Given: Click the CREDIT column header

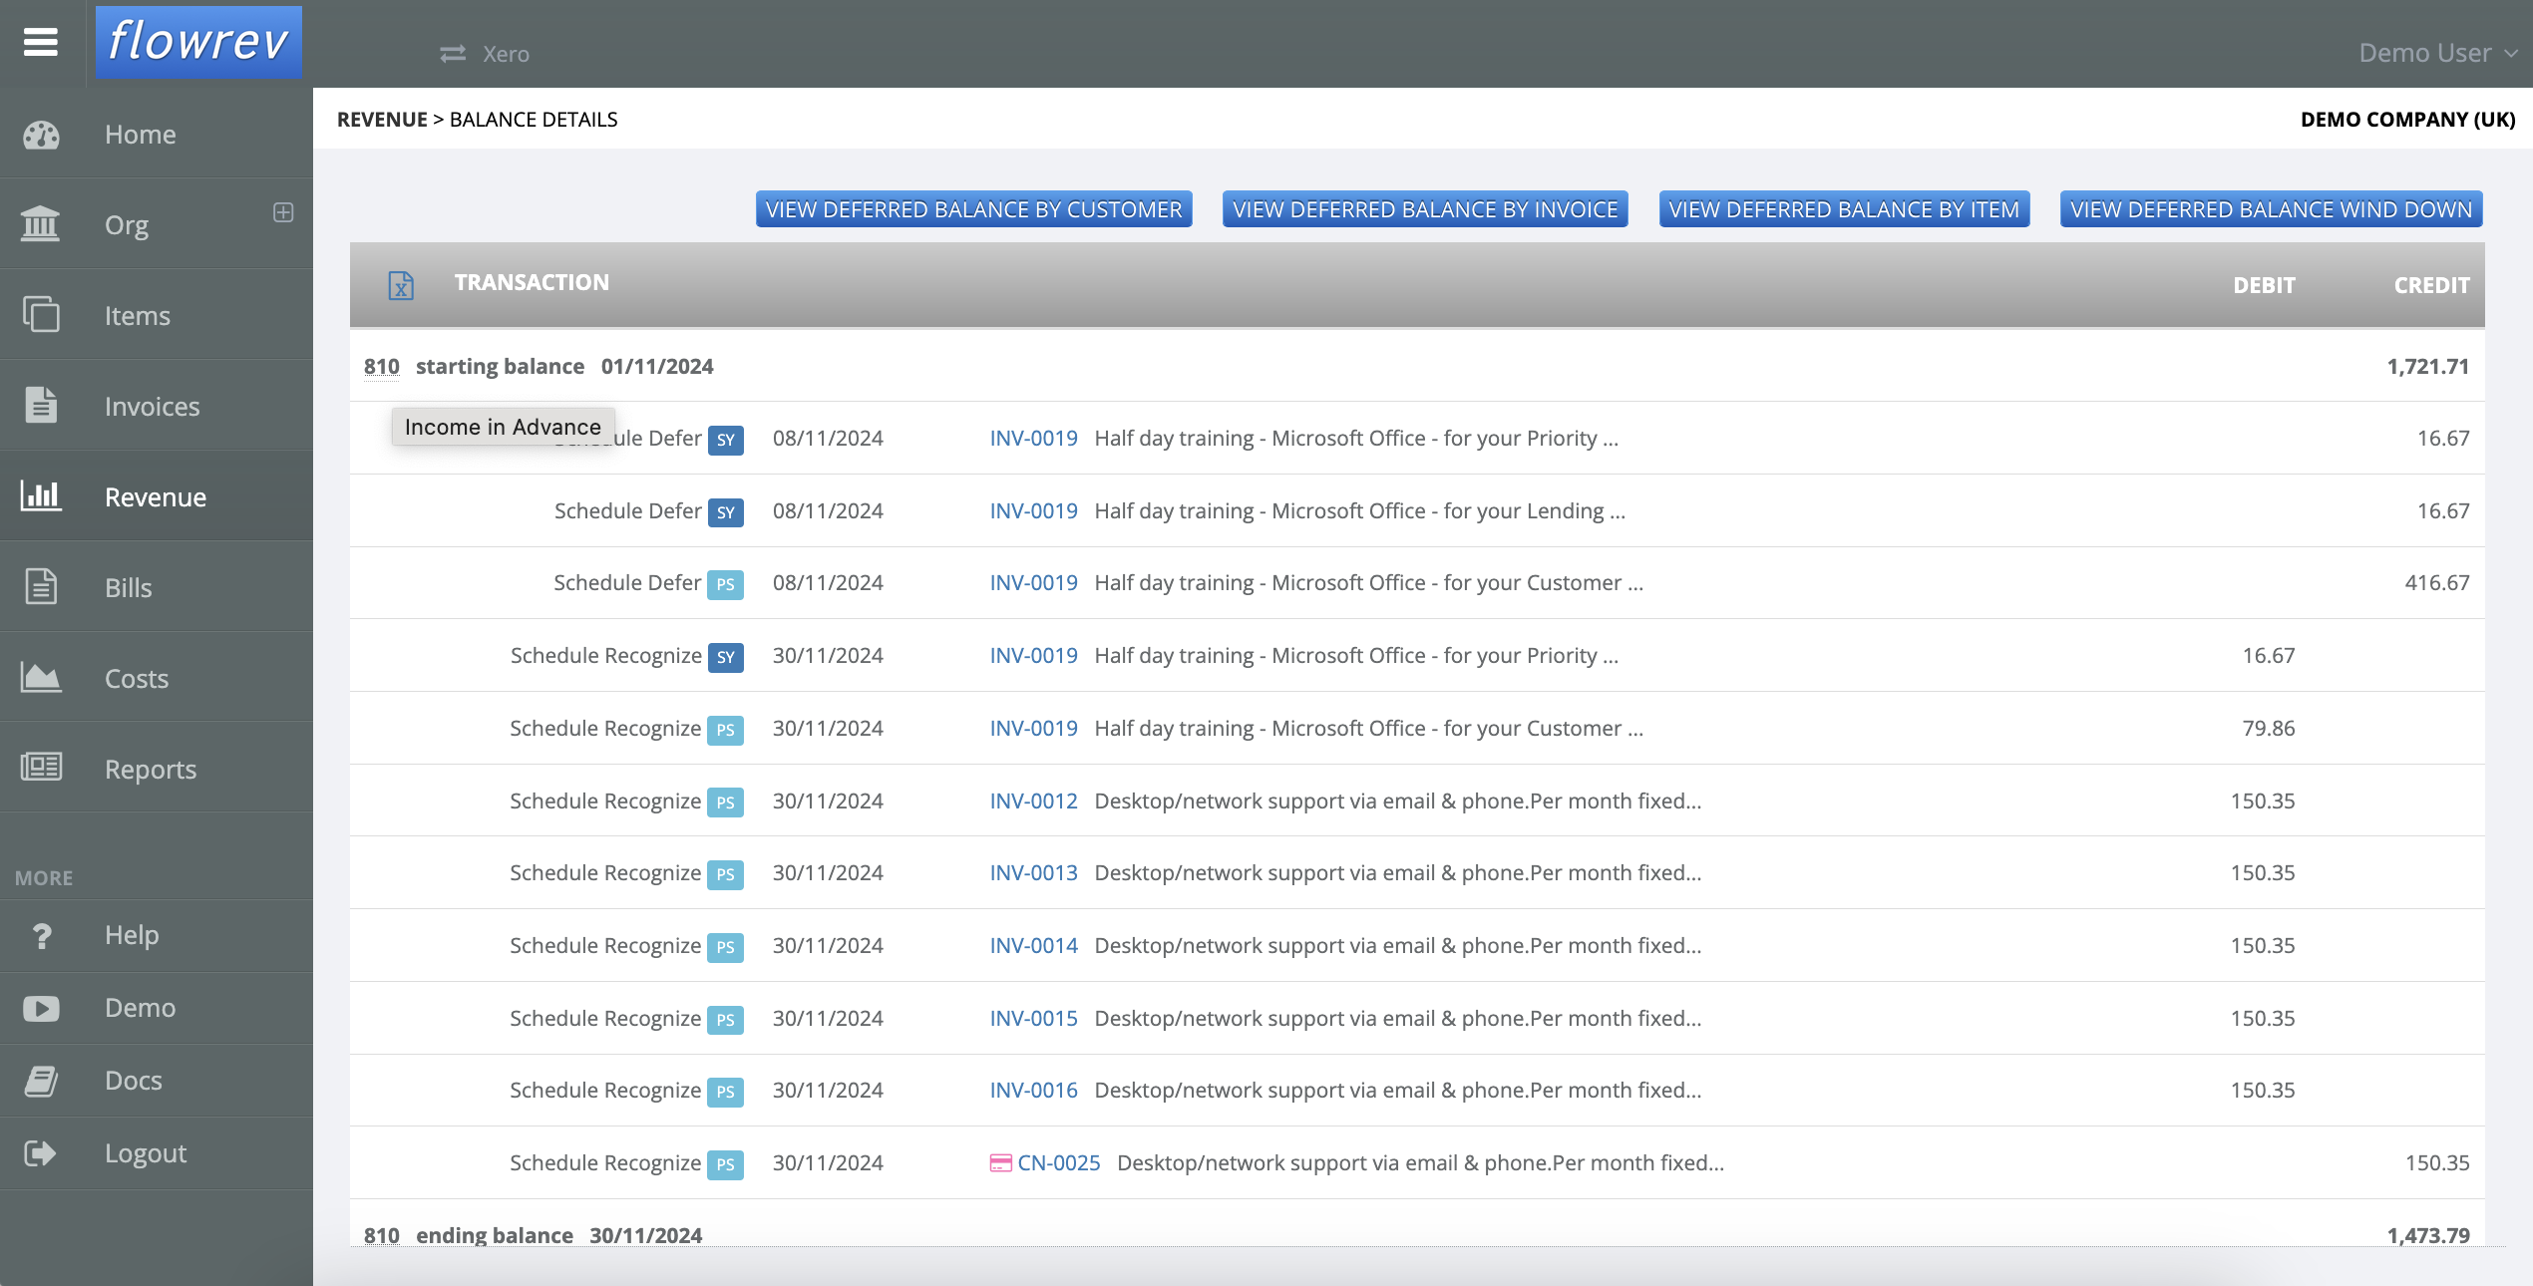Looking at the screenshot, I should click(2431, 285).
